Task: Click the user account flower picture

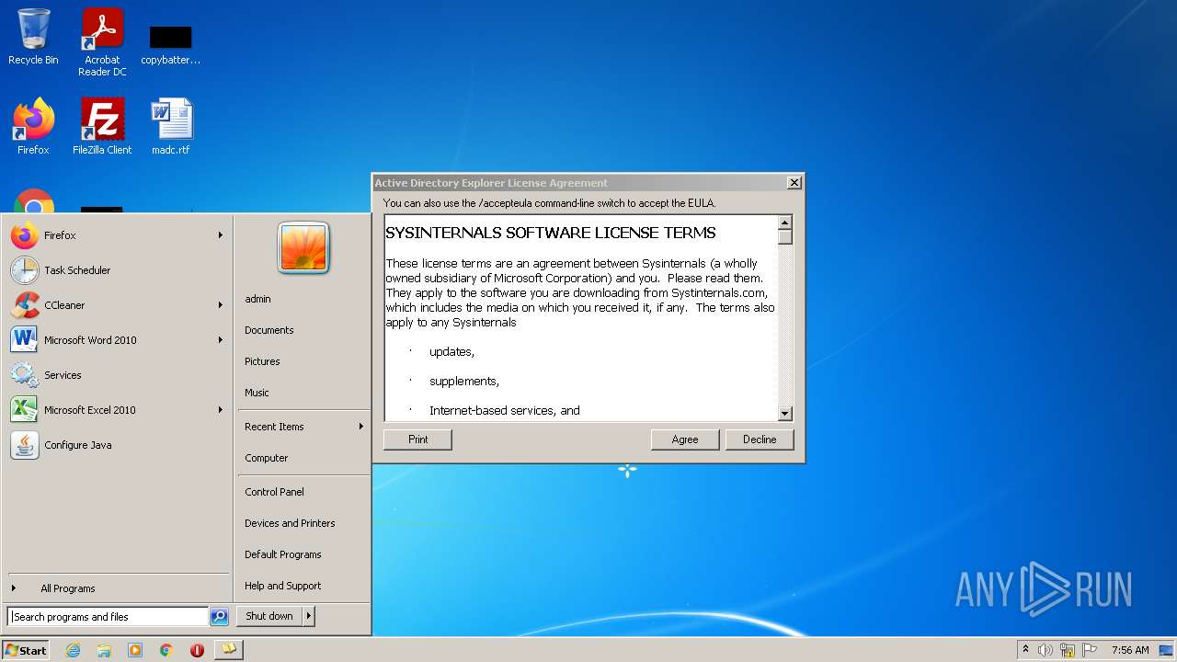Action: [x=303, y=247]
